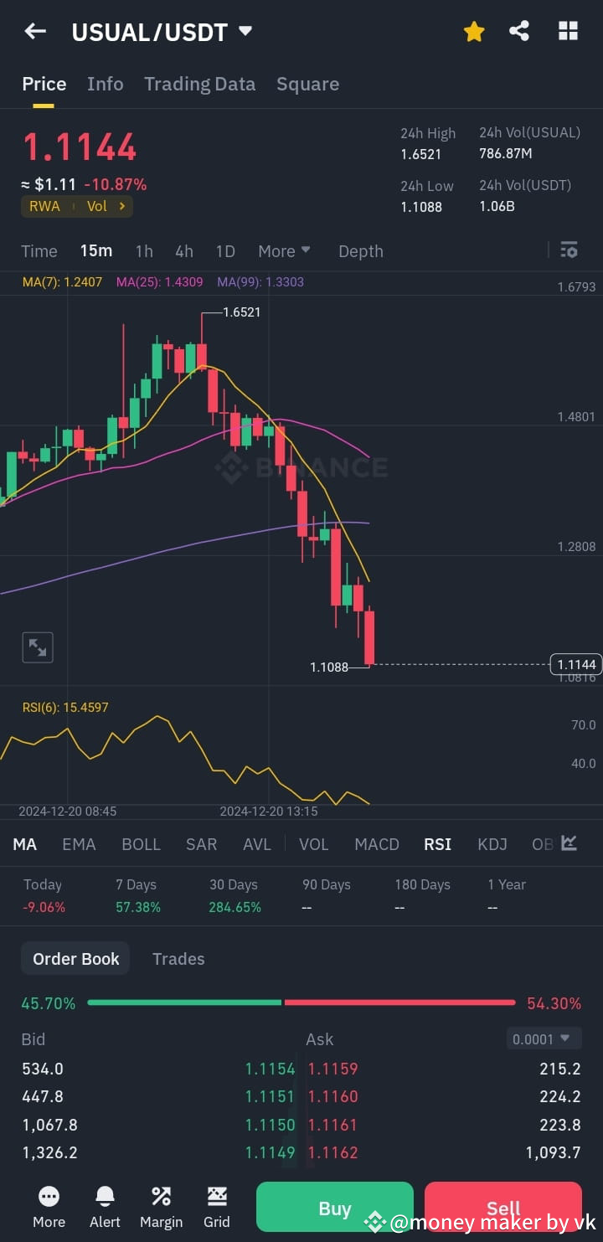This screenshot has width=603, height=1242.
Task: Toggle the AVL indicator
Action: click(257, 844)
